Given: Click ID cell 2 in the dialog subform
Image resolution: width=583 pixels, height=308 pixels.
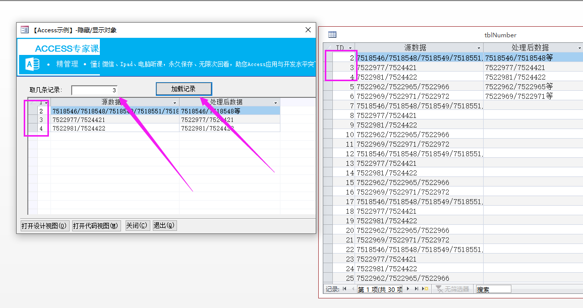Looking at the screenshot, I should click(x=44, y=111).
